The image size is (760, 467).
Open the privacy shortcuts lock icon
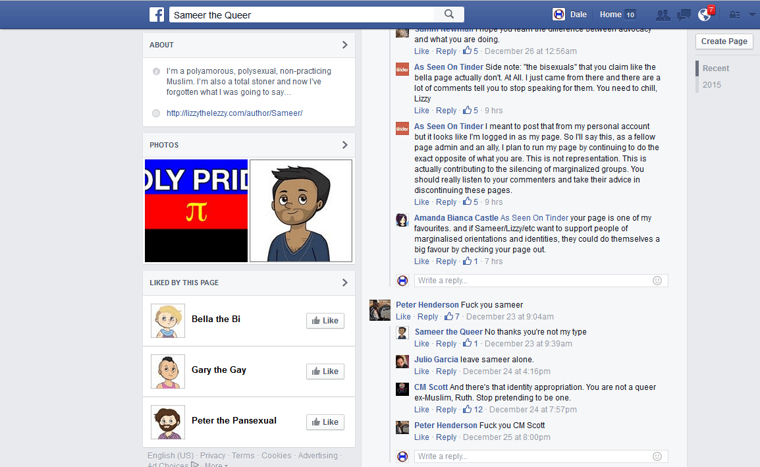[x=735, y=15]
